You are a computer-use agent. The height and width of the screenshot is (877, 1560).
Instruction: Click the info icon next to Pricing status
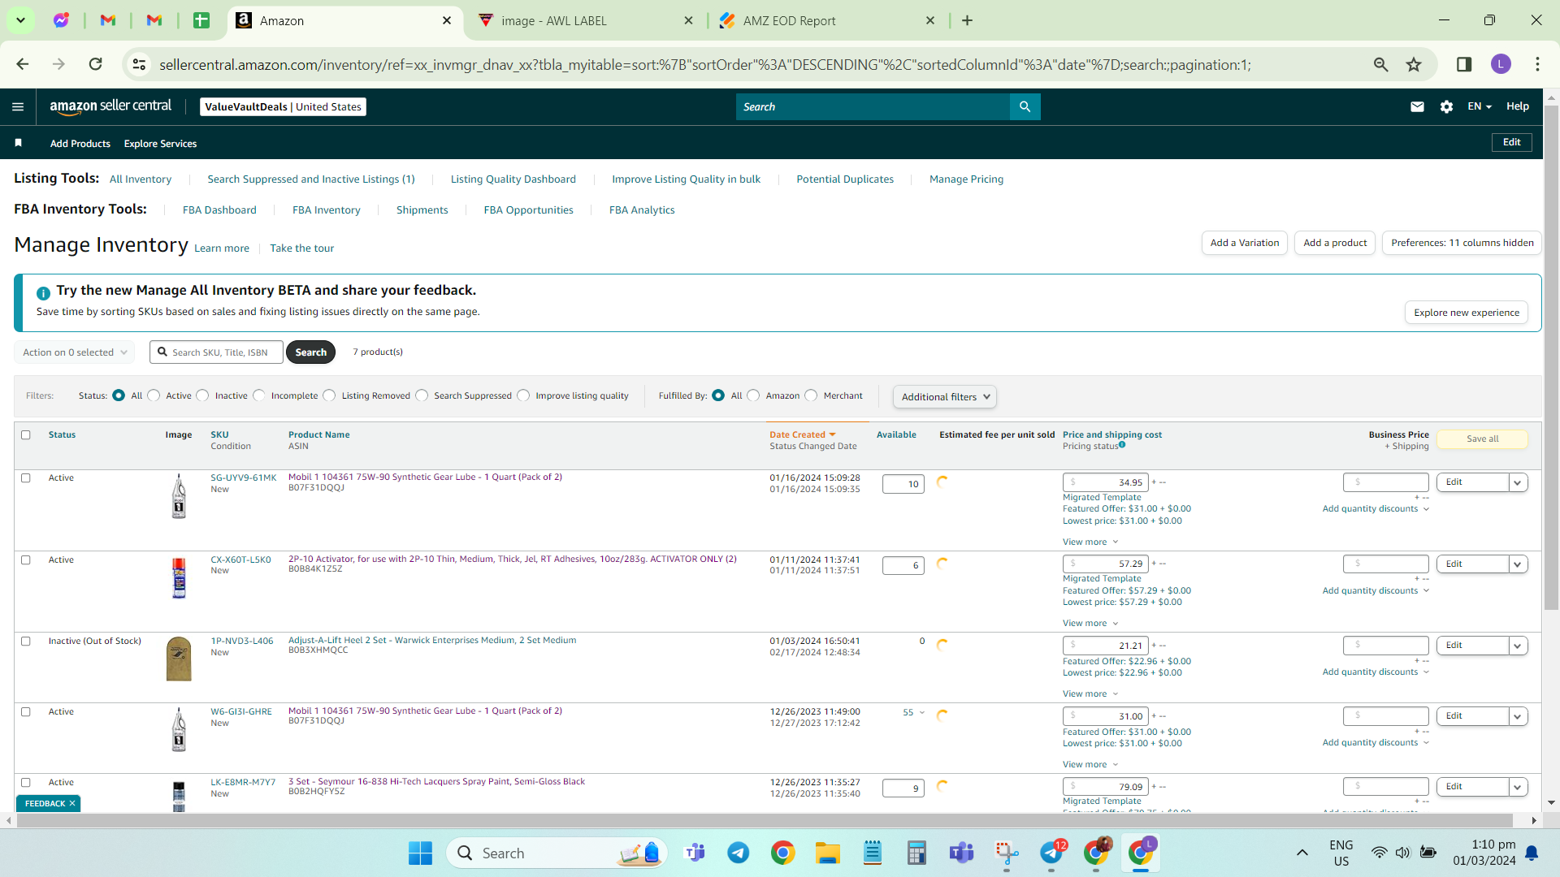(1122, 445)
